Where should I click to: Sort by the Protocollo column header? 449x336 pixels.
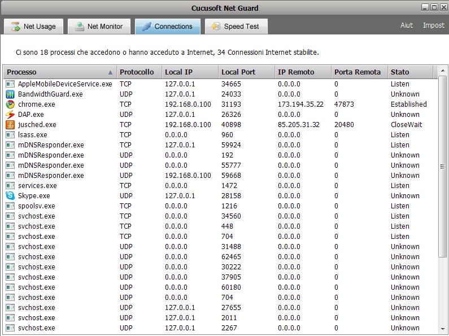click(139, 72)
